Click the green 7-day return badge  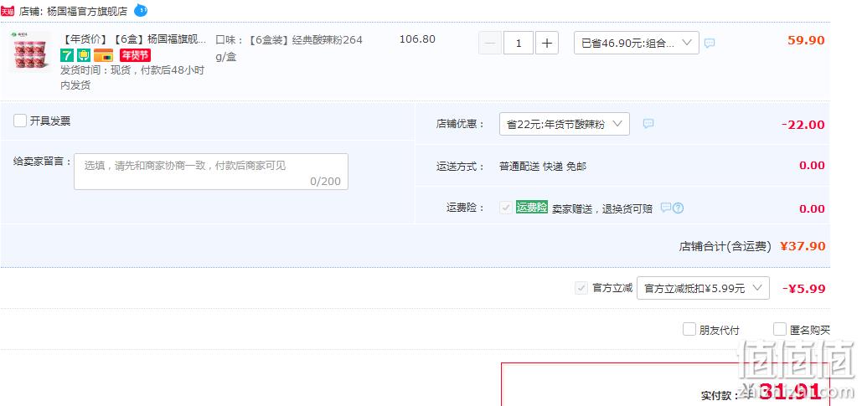(x=66, y=55)
